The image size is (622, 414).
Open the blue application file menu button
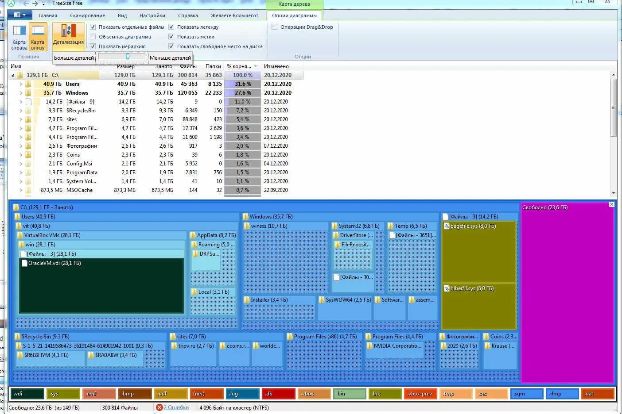coord(19,15)
